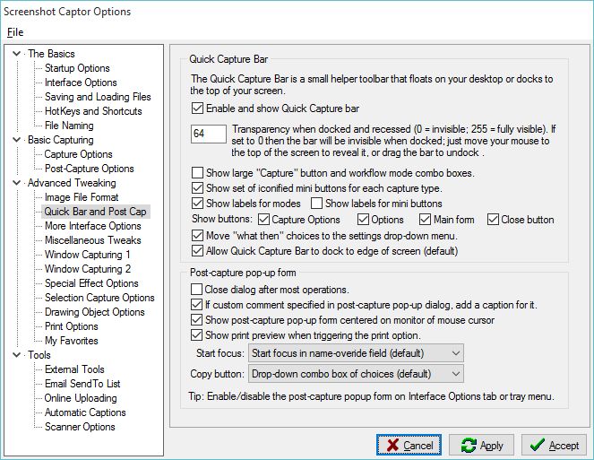
Task: Go to Automatic Captions
Action: 85,412
